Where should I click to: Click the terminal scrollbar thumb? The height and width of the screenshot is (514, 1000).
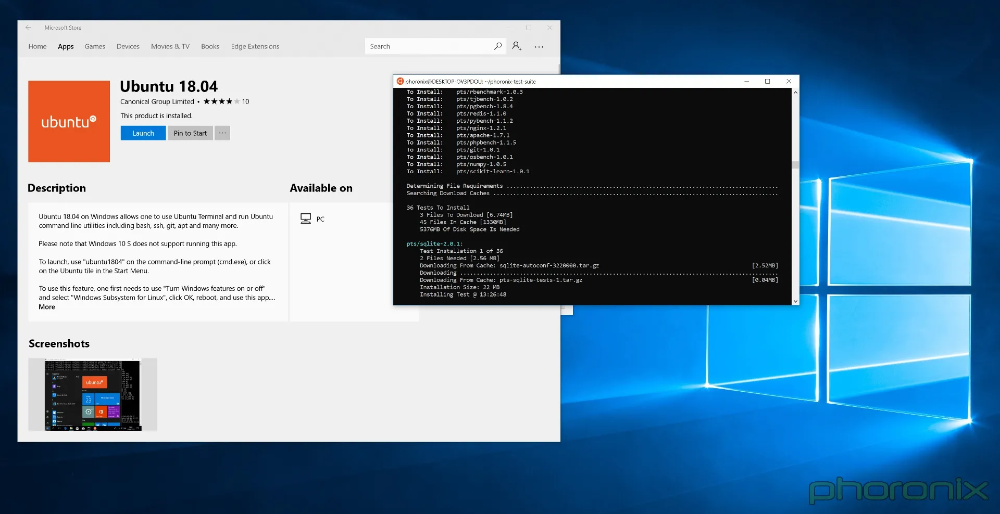pyautogui.click(x=795, y=164)
